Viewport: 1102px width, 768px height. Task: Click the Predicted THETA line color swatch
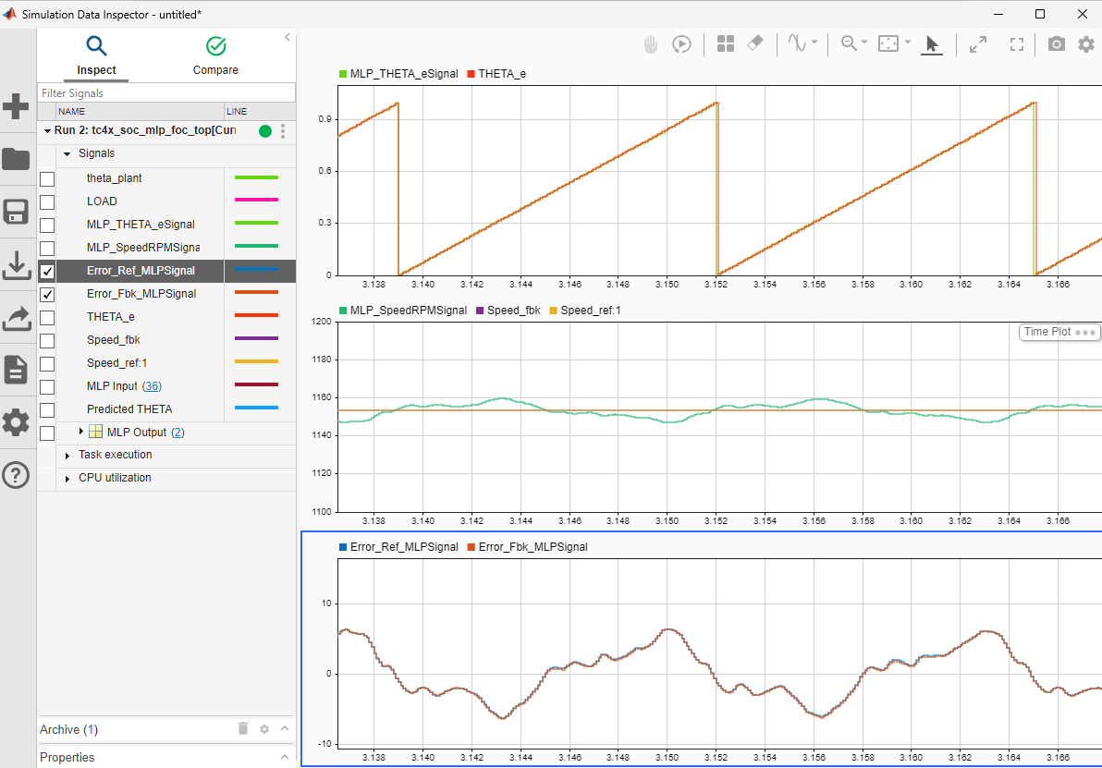coord(257,408)
